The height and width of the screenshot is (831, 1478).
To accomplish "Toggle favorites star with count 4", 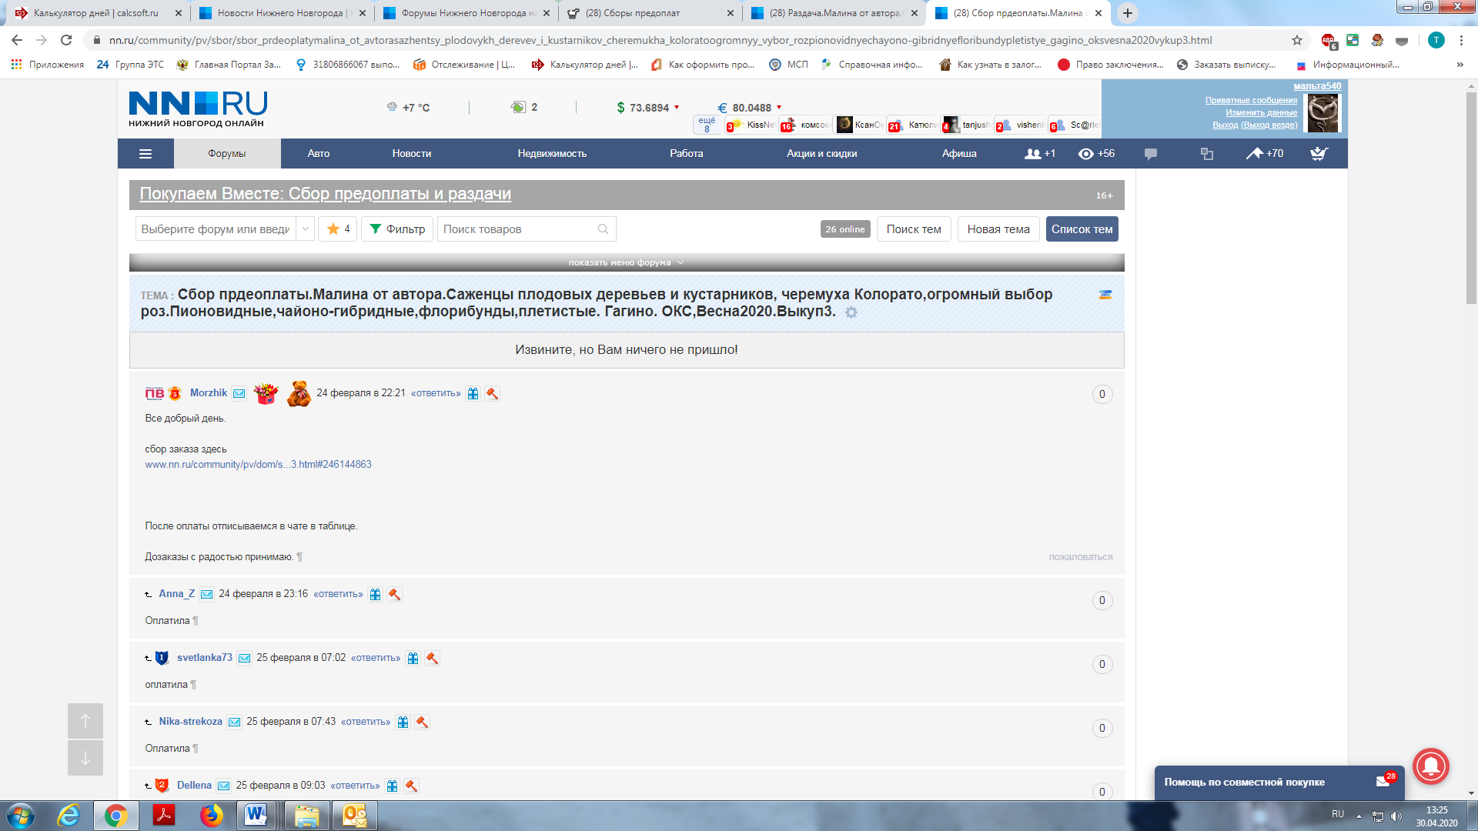I will [337, 229].
